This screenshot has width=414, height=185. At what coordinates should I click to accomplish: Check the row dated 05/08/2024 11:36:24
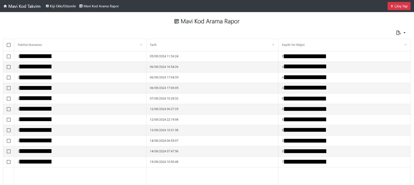(x=9, y=56)
